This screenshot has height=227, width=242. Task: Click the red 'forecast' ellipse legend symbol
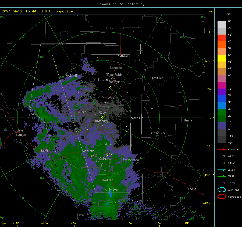coord(222,196)
